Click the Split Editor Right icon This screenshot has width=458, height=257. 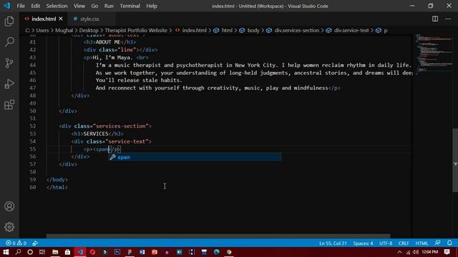pos(435,19)
